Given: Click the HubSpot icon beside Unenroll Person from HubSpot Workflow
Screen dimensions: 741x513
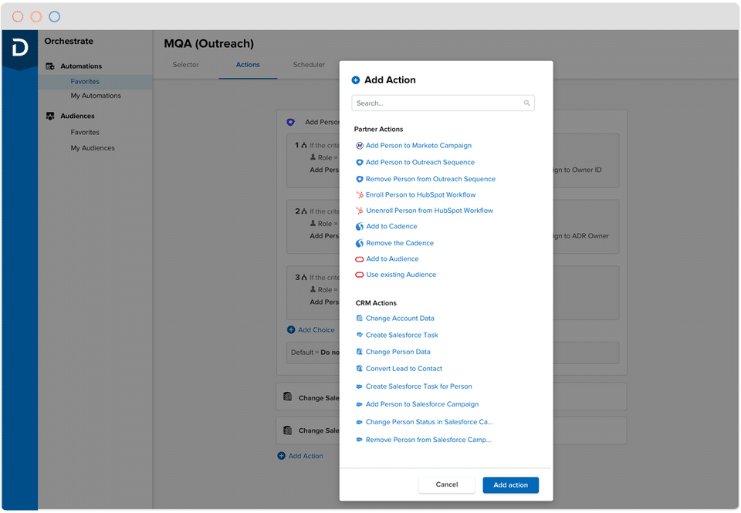Looking at the screenshot, I should coord(360,211).
